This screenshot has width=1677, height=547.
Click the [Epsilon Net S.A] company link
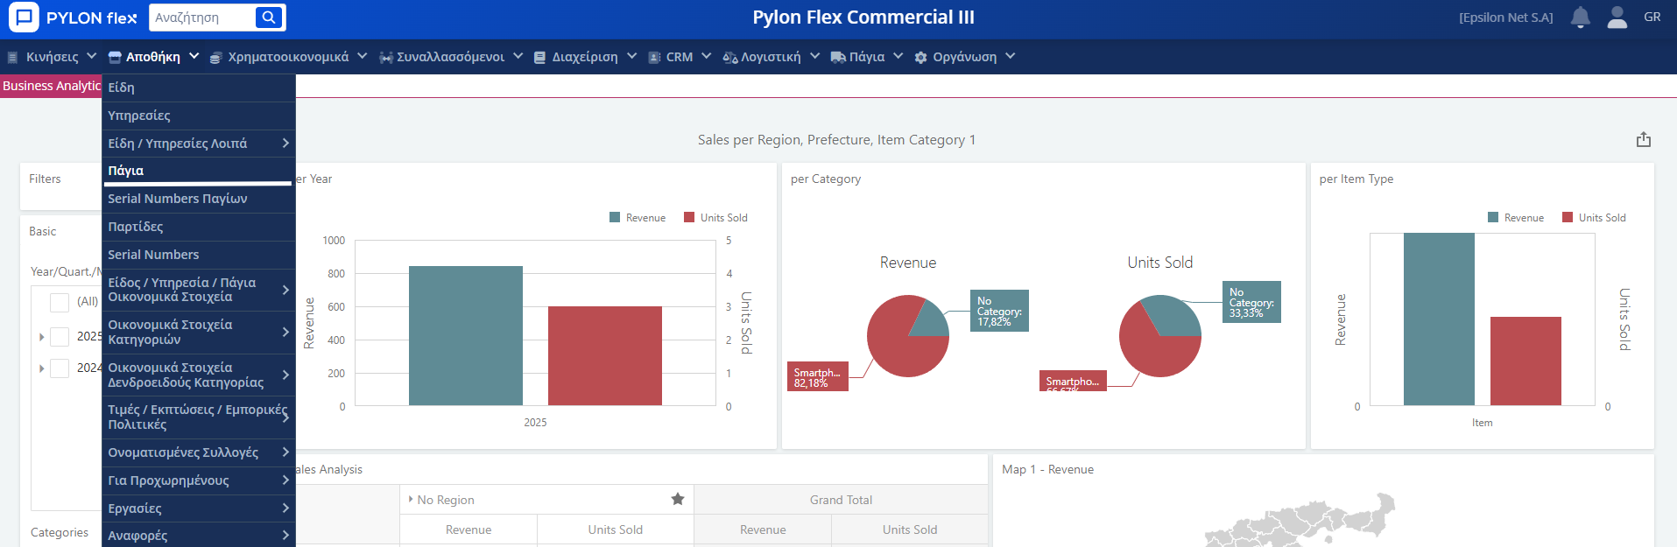(x=1506, y=18)
